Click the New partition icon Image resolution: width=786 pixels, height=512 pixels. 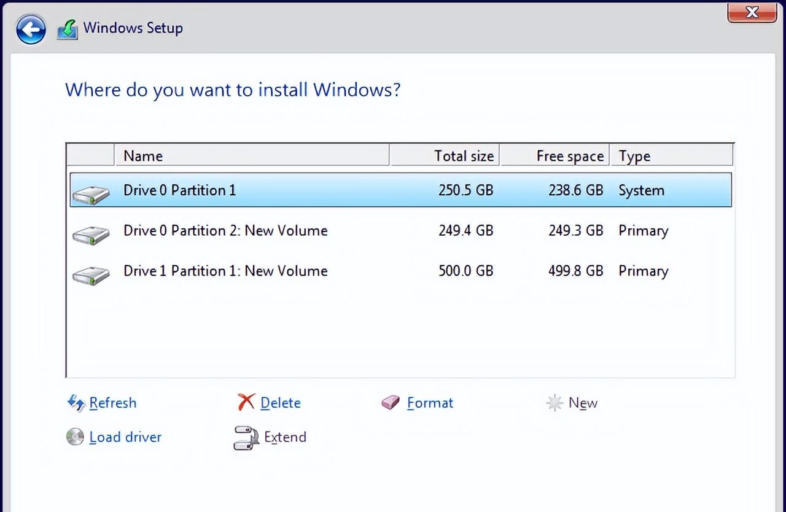click(x=554, y=403)
